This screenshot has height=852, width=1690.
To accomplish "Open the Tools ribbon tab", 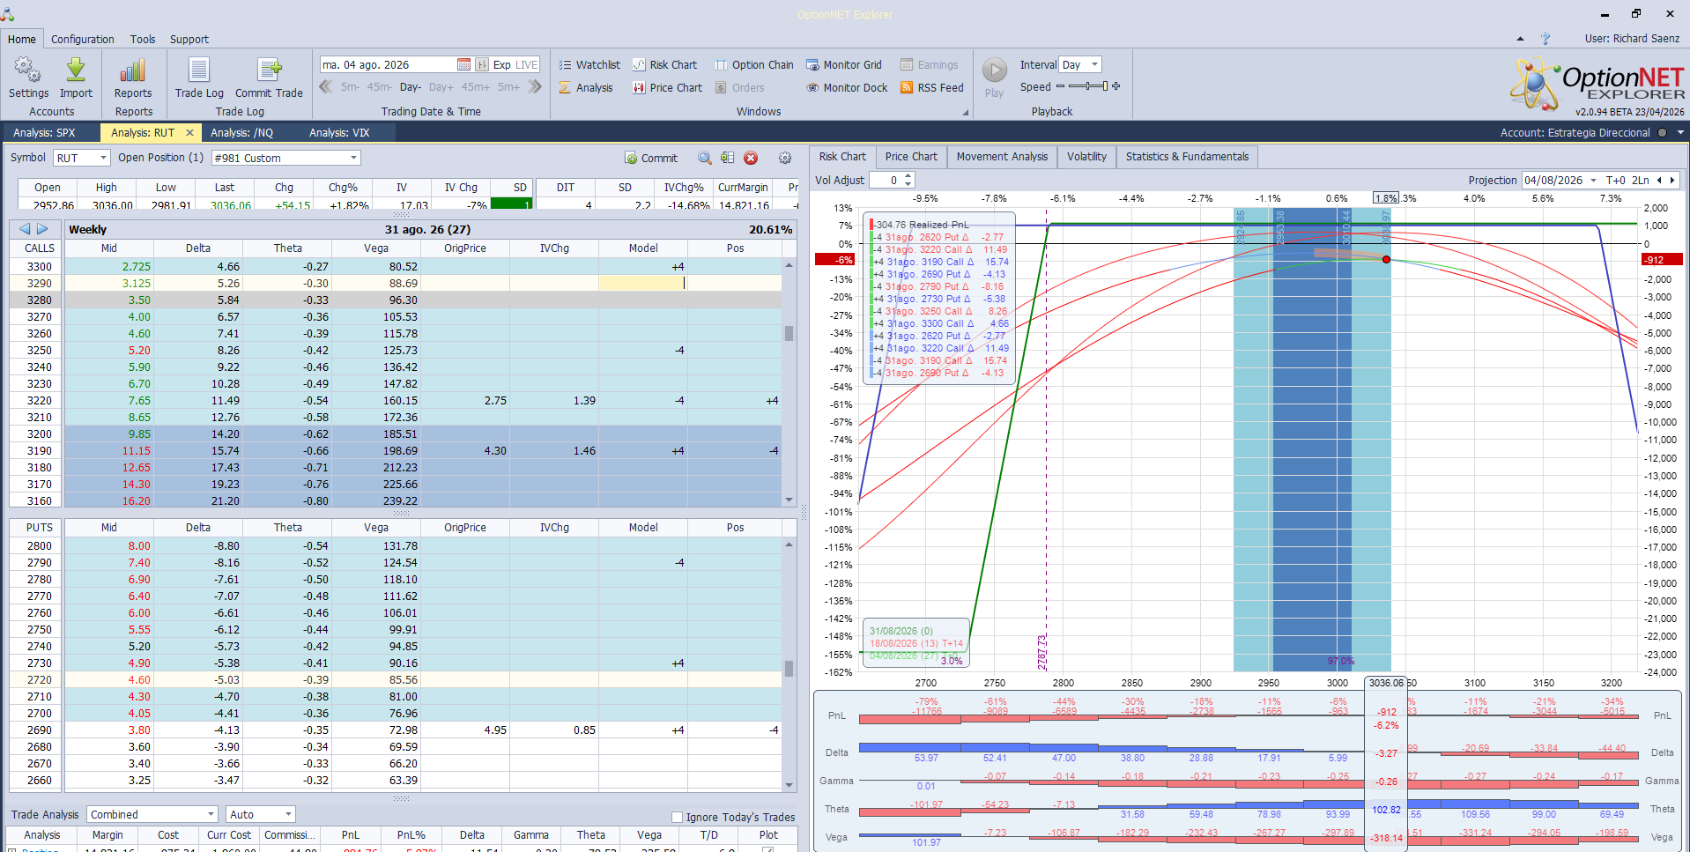I will [143, 39].
